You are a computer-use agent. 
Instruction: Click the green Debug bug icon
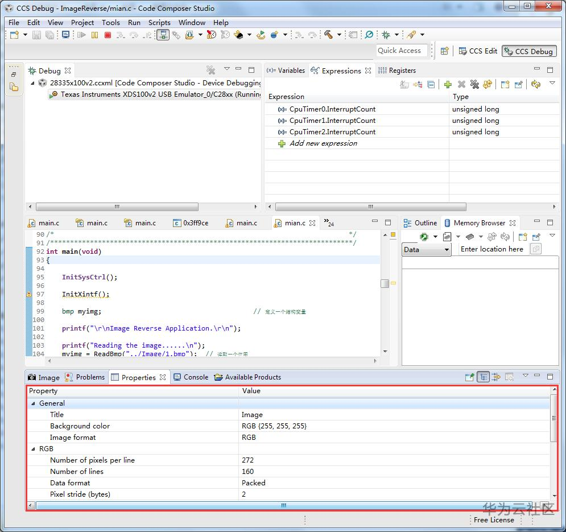[x=386, y=35]
